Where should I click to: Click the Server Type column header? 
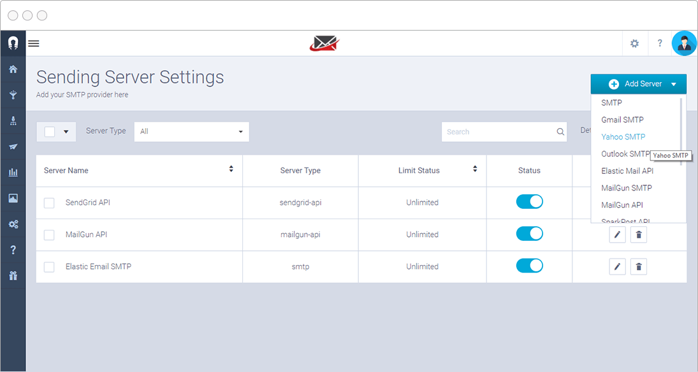(300, 171)
